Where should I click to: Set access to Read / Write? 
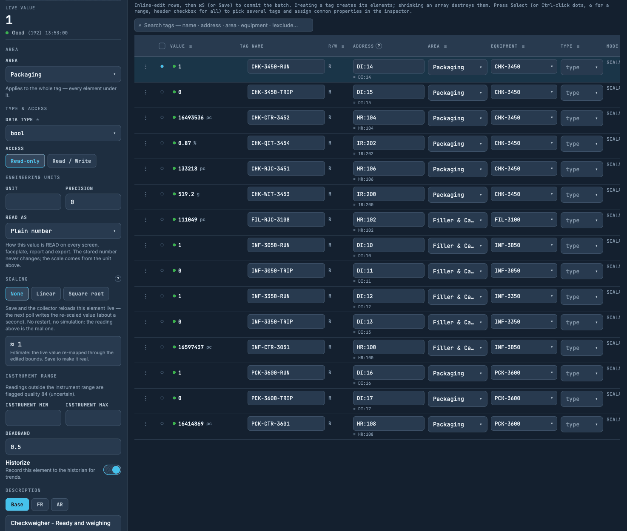pos(72,161)
